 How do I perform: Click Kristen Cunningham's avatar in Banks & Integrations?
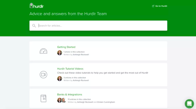click(64, 100)
